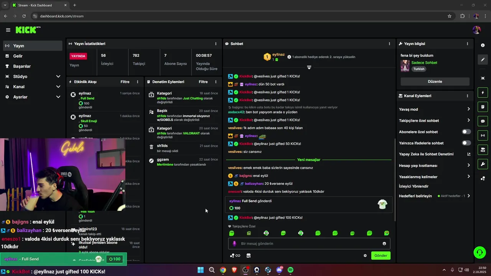Image resolution: width=491 pixels, height=276 pixels.
Task: Open a new browser tab
Action: coord(74,5)
